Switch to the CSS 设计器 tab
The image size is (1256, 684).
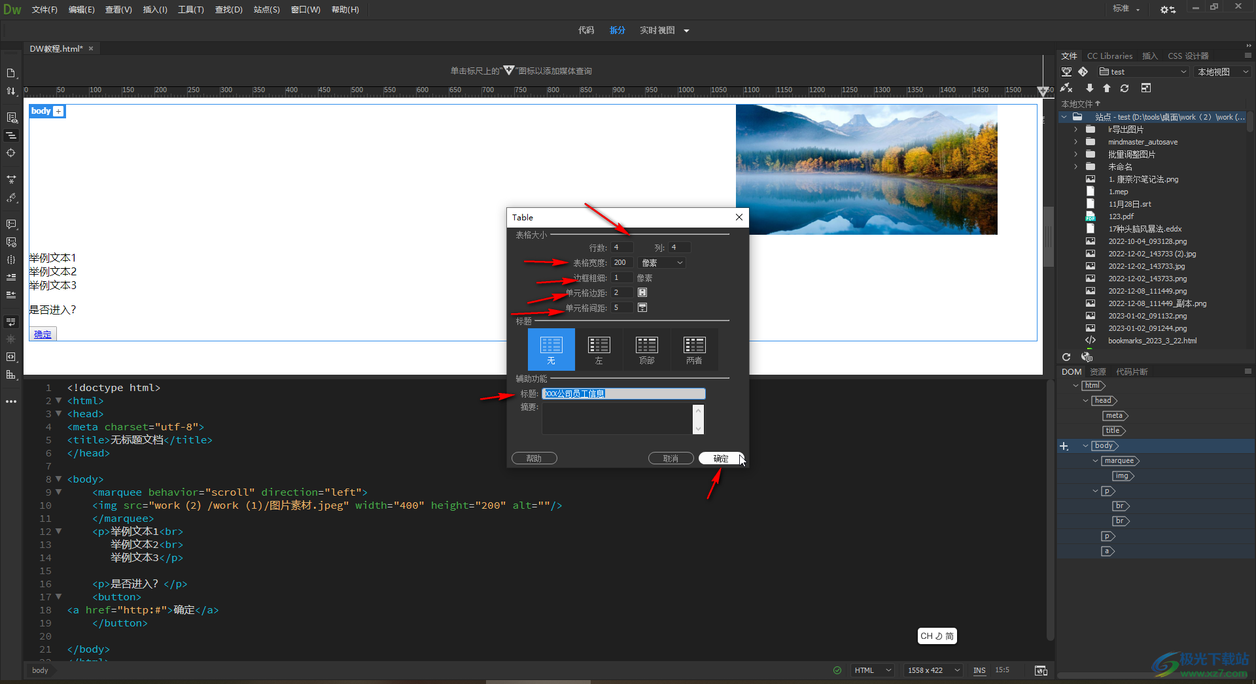click(x=1188, y=56)
